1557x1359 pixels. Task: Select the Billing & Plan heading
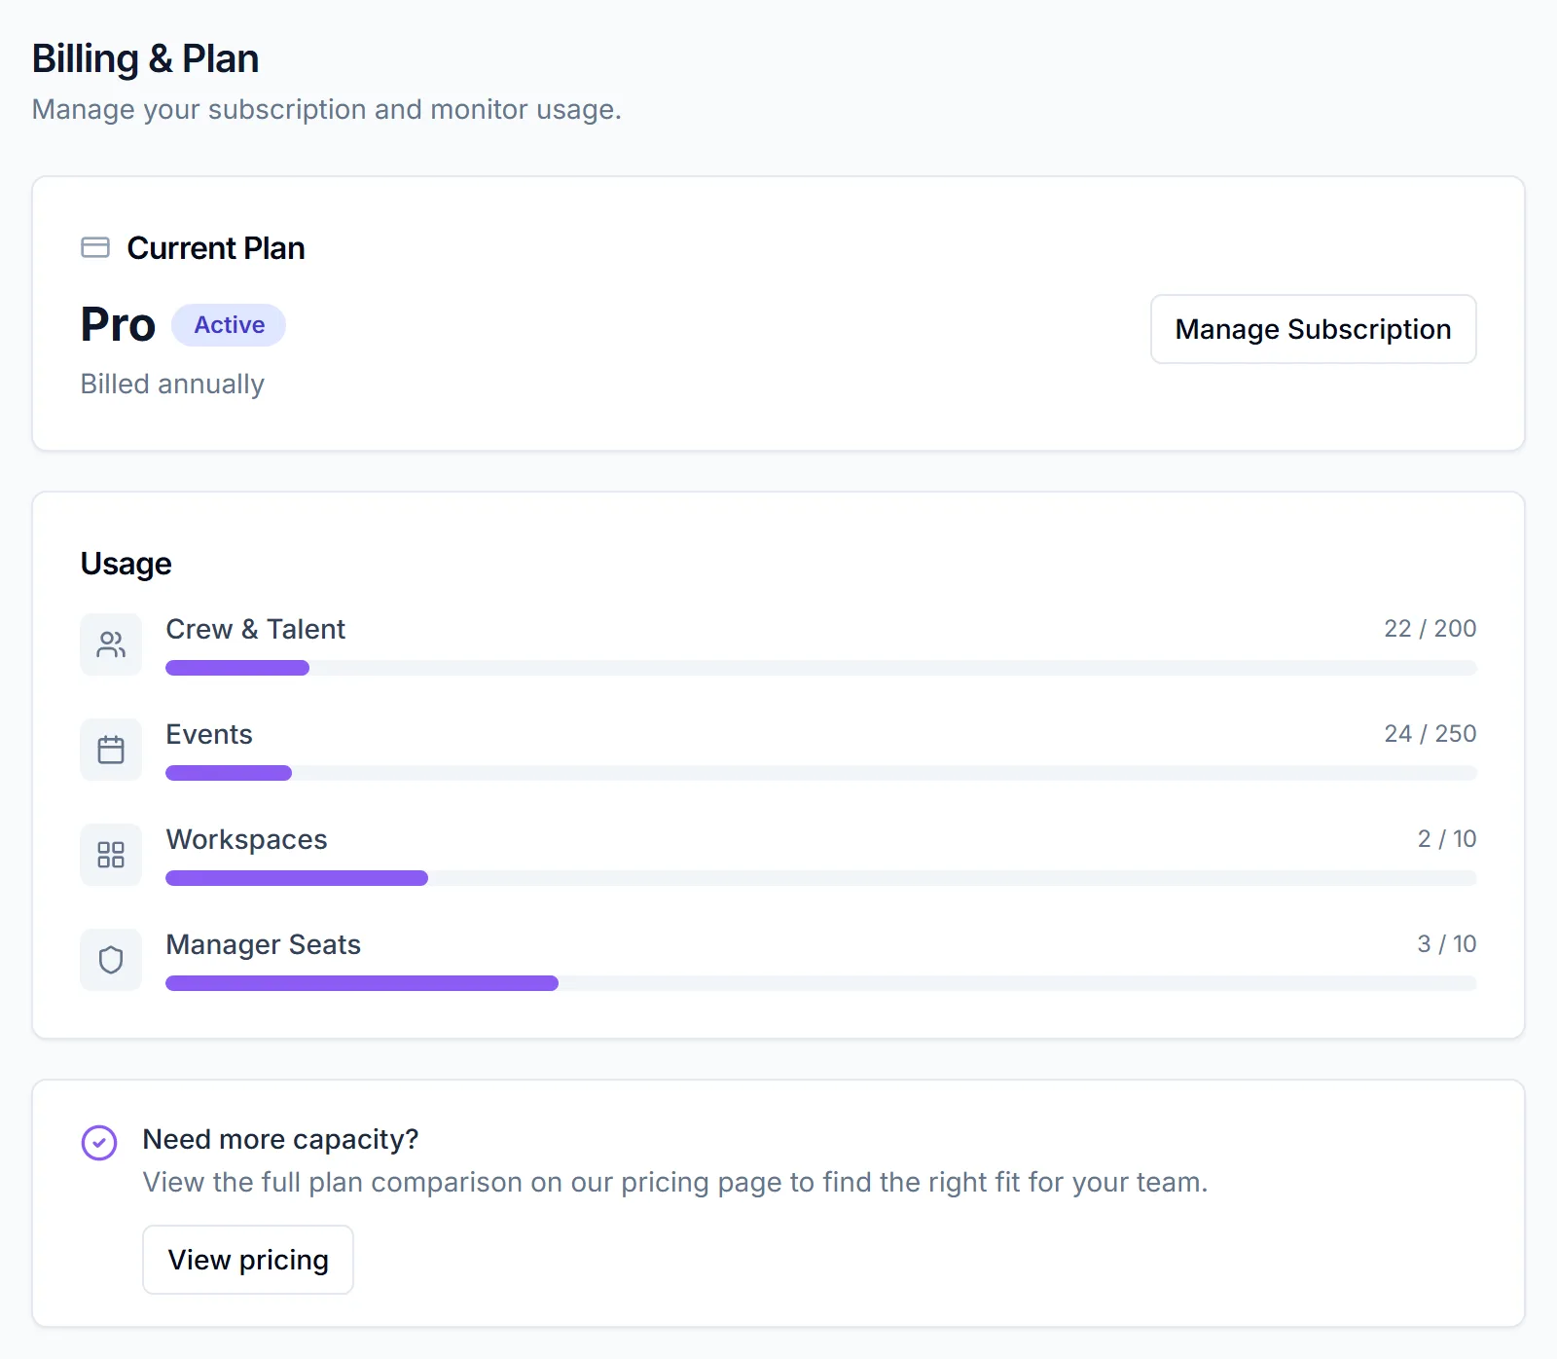click(145, 58)
